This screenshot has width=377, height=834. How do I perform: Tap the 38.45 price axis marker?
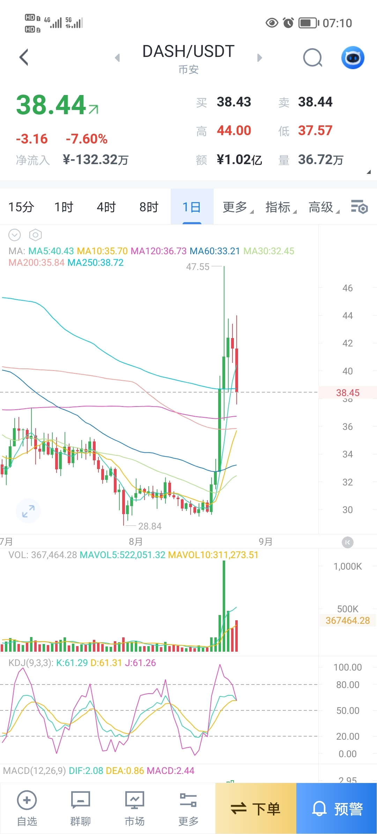pos(348,393)
